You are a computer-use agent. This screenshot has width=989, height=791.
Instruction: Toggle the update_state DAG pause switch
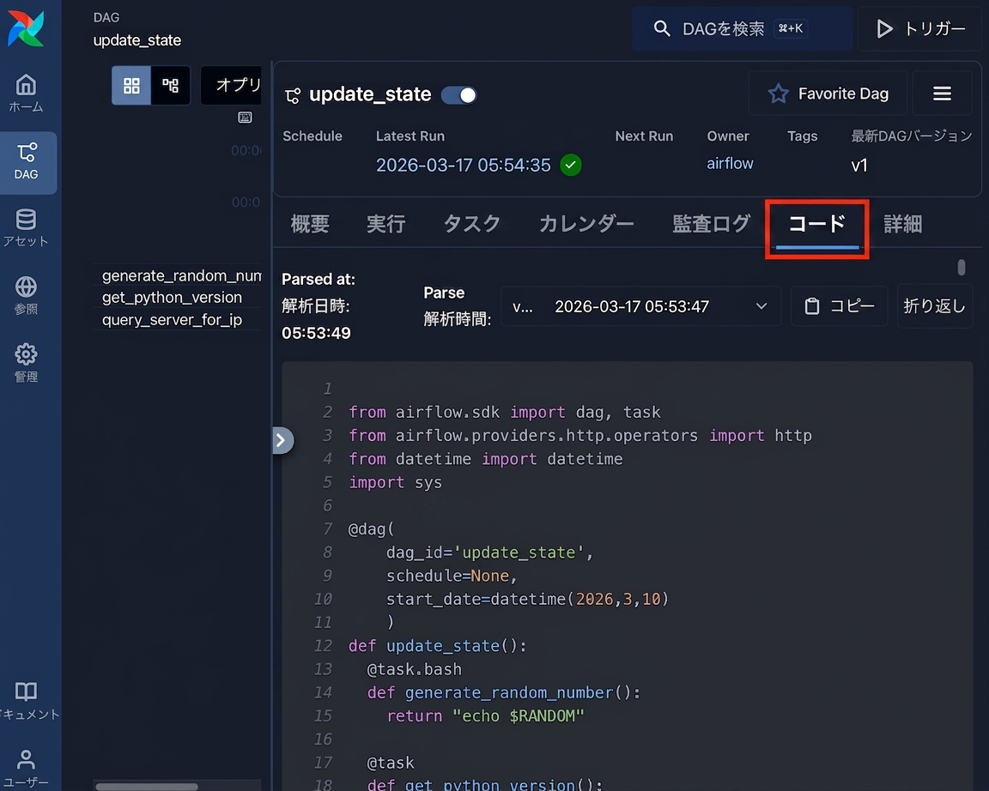click(458, 95)
